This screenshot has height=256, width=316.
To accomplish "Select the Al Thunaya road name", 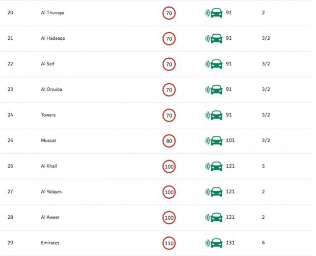I will (52, 13).
